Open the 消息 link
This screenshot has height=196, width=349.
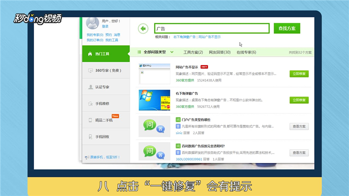(117, 35)
